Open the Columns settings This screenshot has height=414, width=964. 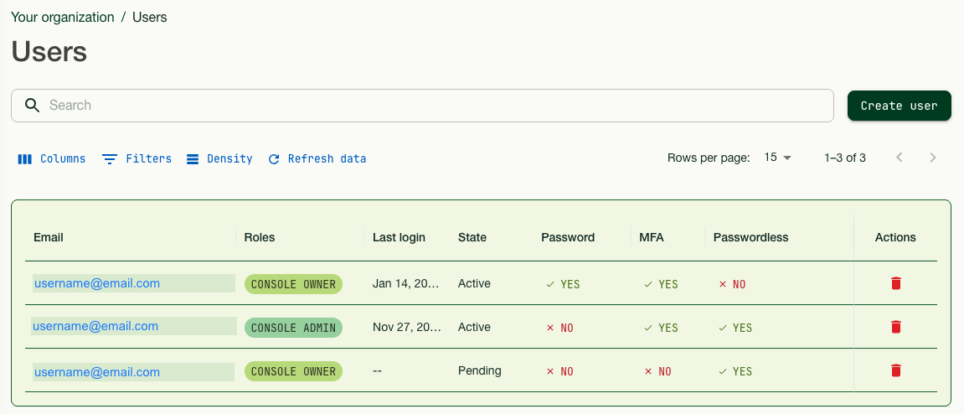pyautogui.click(x=52, y=158)
